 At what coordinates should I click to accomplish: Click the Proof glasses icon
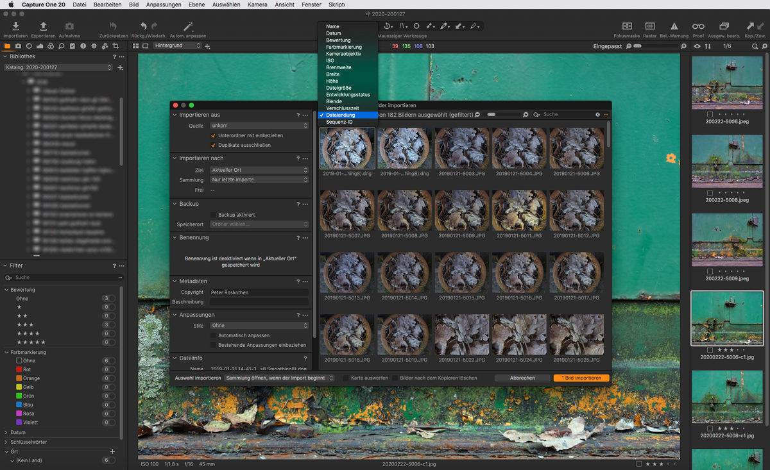pyautogui.click(x=698, y=26)
